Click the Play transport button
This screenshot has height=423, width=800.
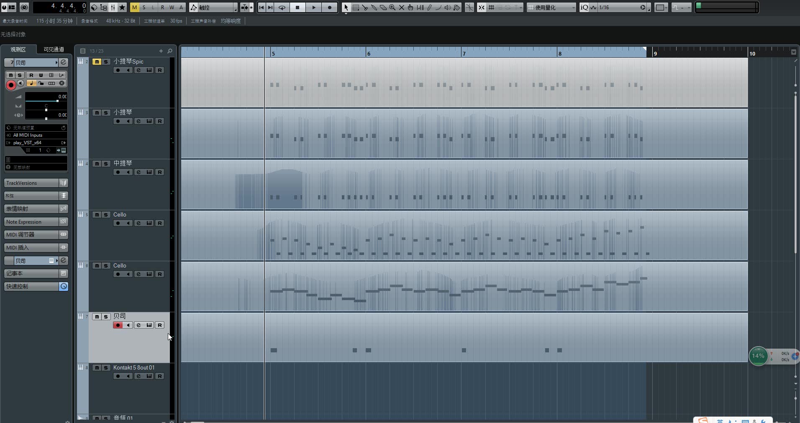(x=314, y=8)
